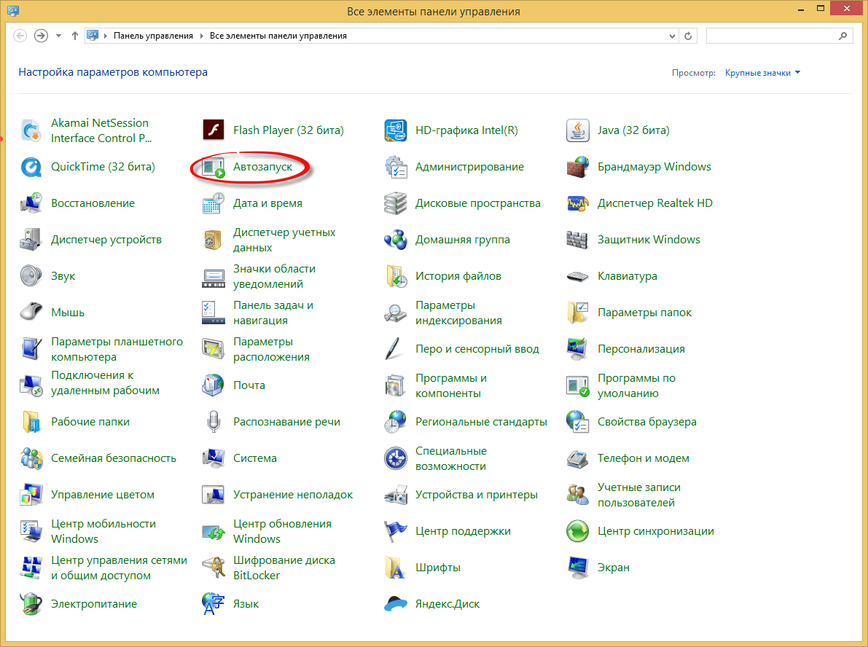This screenshot has height=647, width=868.
Task: Open the Диспетчер устройств icon
Action: coord(31,240)
